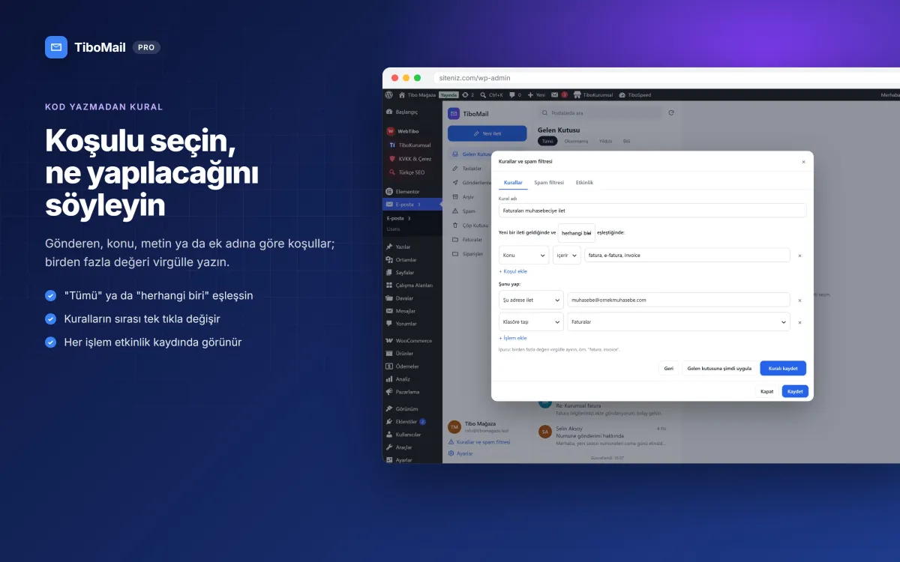900x562 pixels.
Task: Open the Siparişler folder
Action: (469, 254)
